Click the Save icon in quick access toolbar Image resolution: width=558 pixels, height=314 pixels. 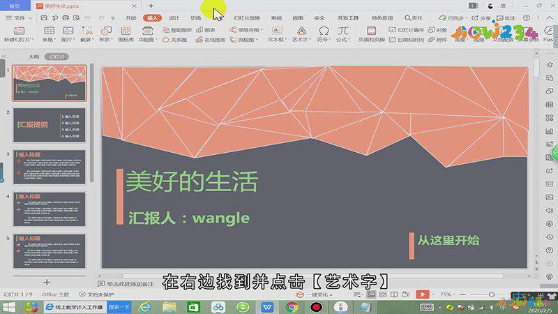44,18
